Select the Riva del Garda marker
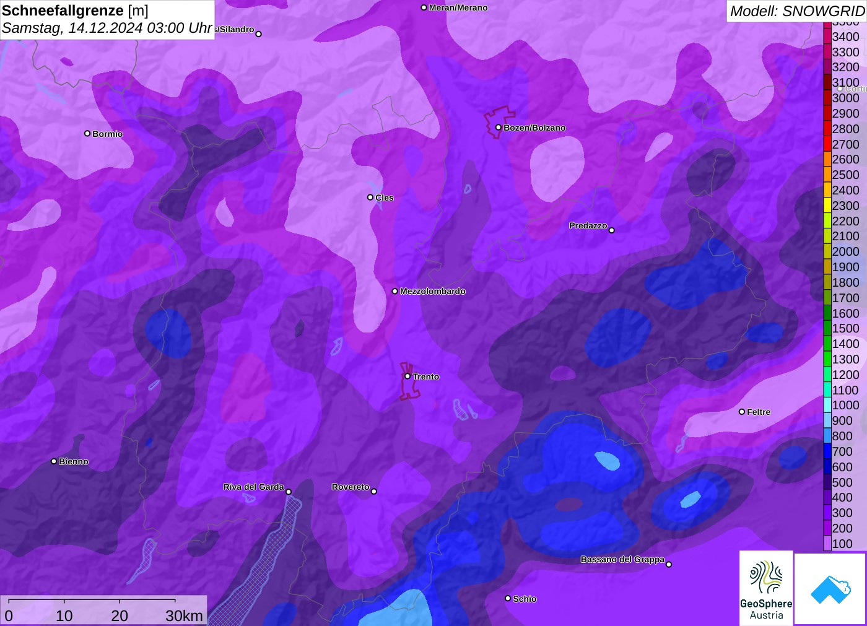Screen dimensions: 867x626 289,492
